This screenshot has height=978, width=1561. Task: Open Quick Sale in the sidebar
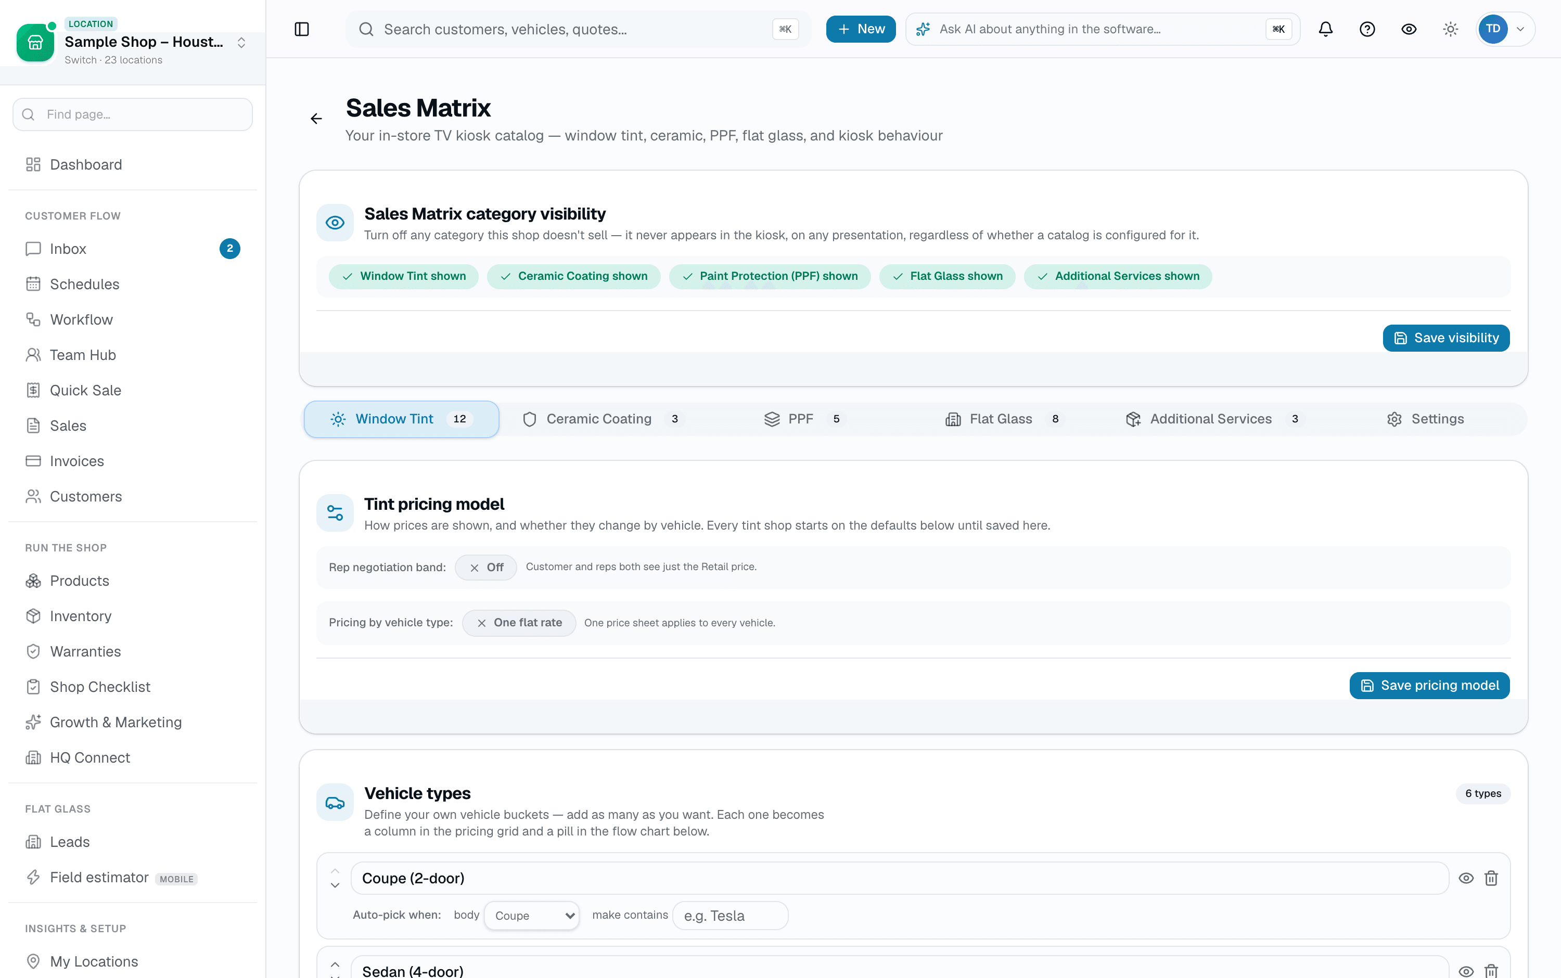133,390
